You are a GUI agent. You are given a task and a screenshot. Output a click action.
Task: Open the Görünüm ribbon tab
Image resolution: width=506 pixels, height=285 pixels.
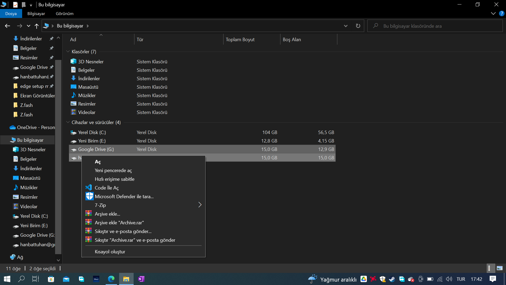click(x=65, y=13)
